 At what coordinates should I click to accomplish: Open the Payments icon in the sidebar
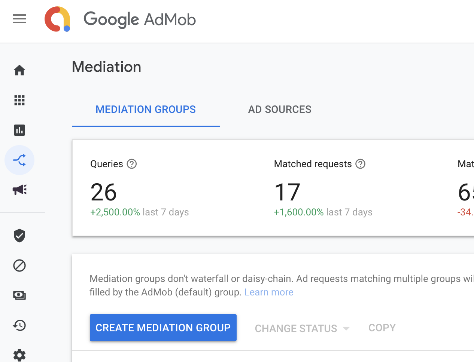[19, 295]
